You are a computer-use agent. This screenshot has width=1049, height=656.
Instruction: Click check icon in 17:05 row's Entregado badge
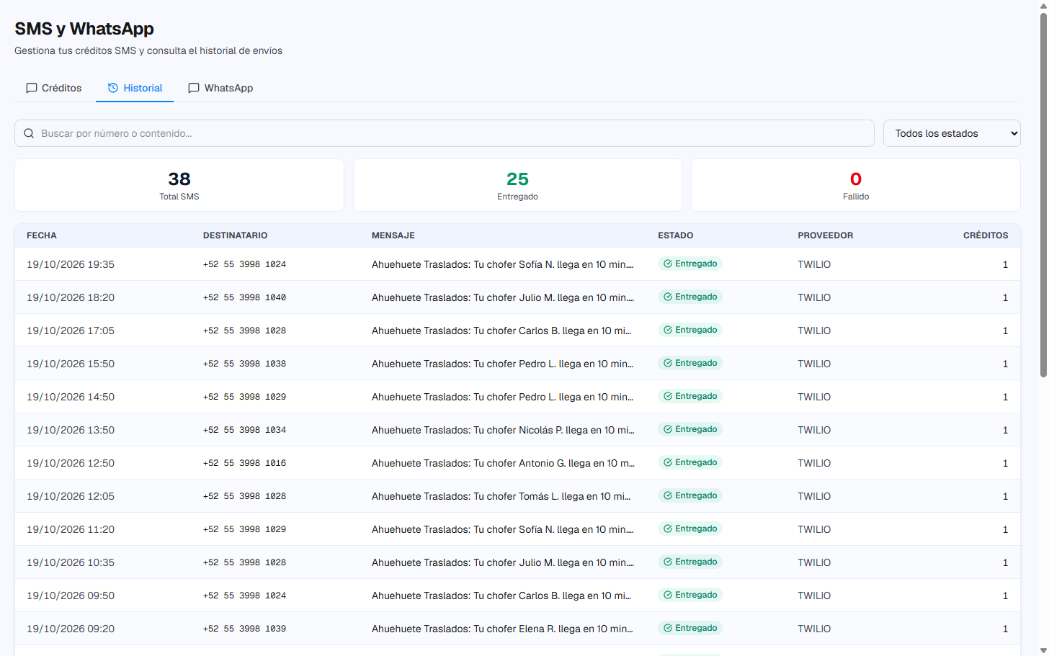(668, 330)
